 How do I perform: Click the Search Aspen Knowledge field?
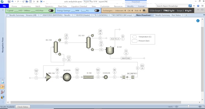[172, 6]
